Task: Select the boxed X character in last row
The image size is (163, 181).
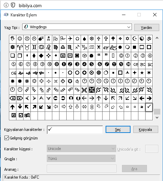Action: point(13,116)
